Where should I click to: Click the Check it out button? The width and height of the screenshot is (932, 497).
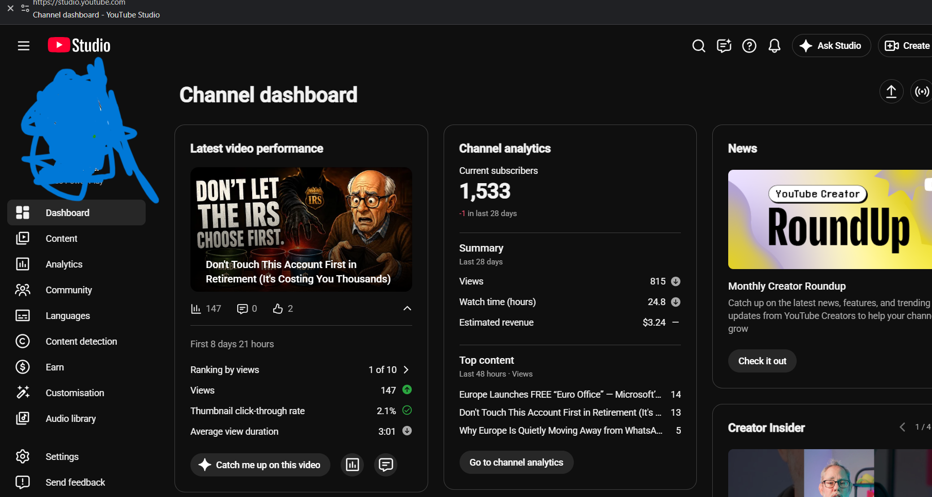[x=762, y=361]
